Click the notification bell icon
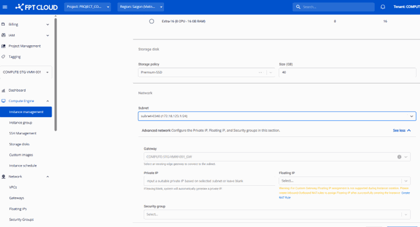The height and width of the screenshot is (227, 420). (x=383, y=7)
